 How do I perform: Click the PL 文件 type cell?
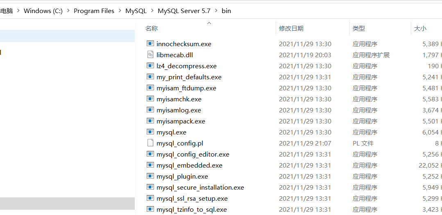click(x=363, y=143)
